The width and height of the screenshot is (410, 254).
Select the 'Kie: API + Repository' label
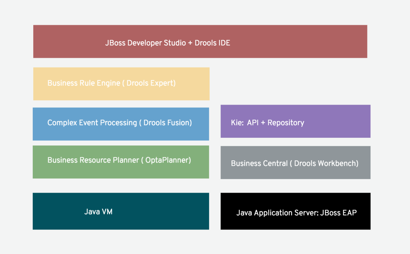[267, 123]
